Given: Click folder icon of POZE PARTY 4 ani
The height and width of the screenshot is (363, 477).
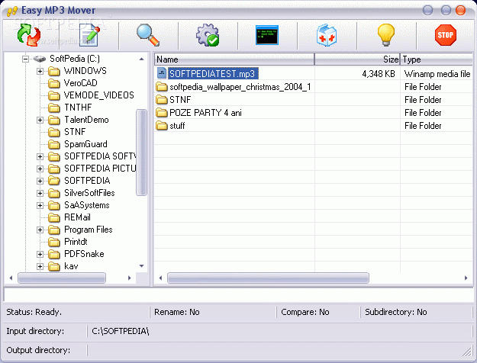Looking at the screenshot, I should (x=162, y=113).
